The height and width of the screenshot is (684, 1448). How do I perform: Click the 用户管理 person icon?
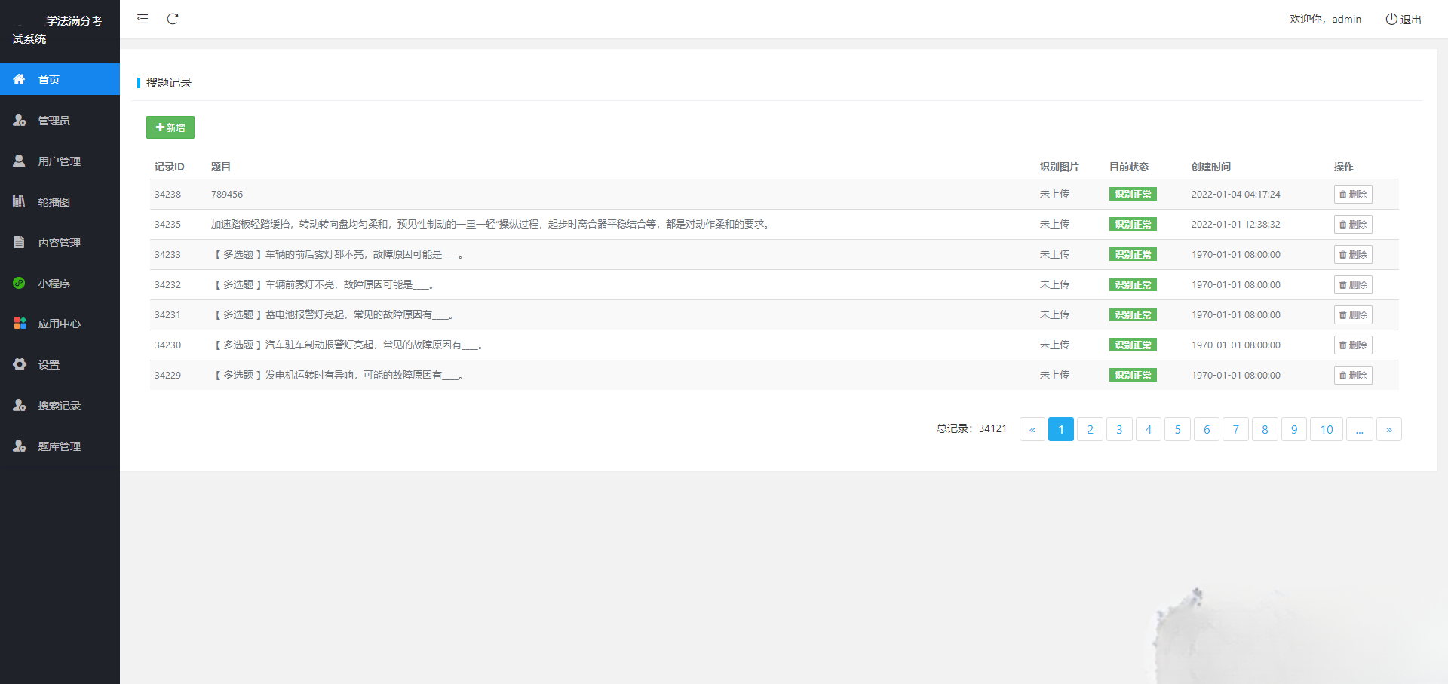[x=19, y=161]
